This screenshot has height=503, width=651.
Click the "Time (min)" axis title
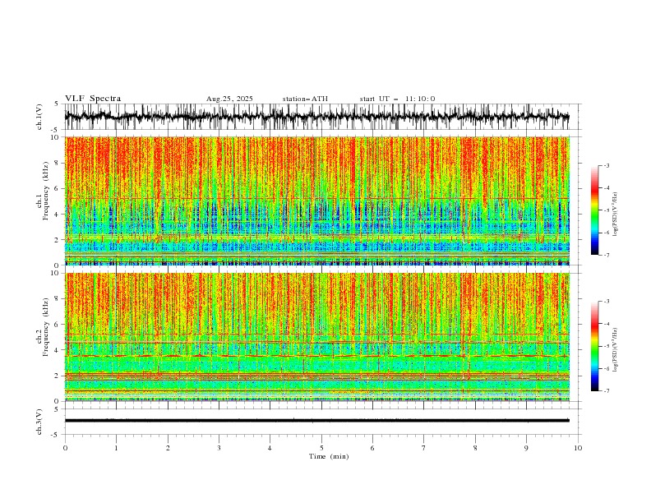[x=329, y=456]
